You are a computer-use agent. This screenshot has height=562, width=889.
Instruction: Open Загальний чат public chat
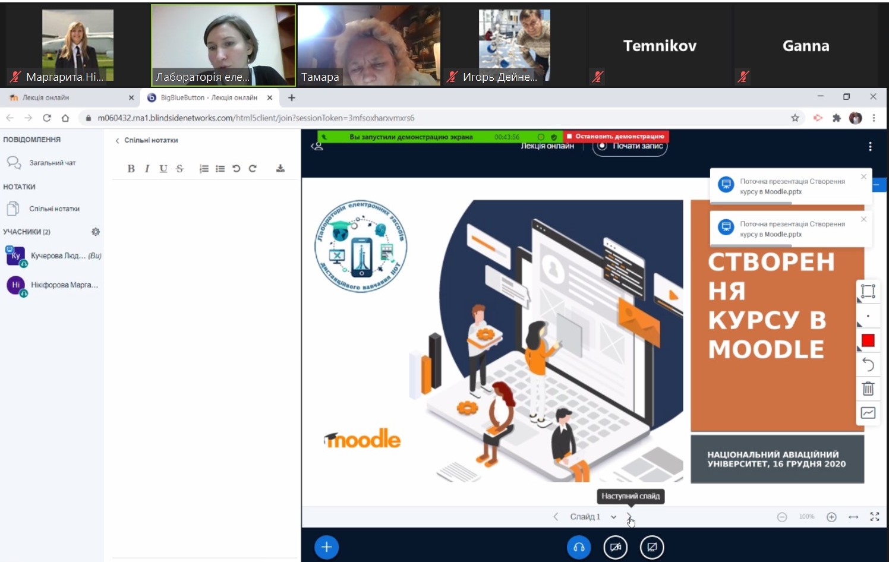pos(52,163)
